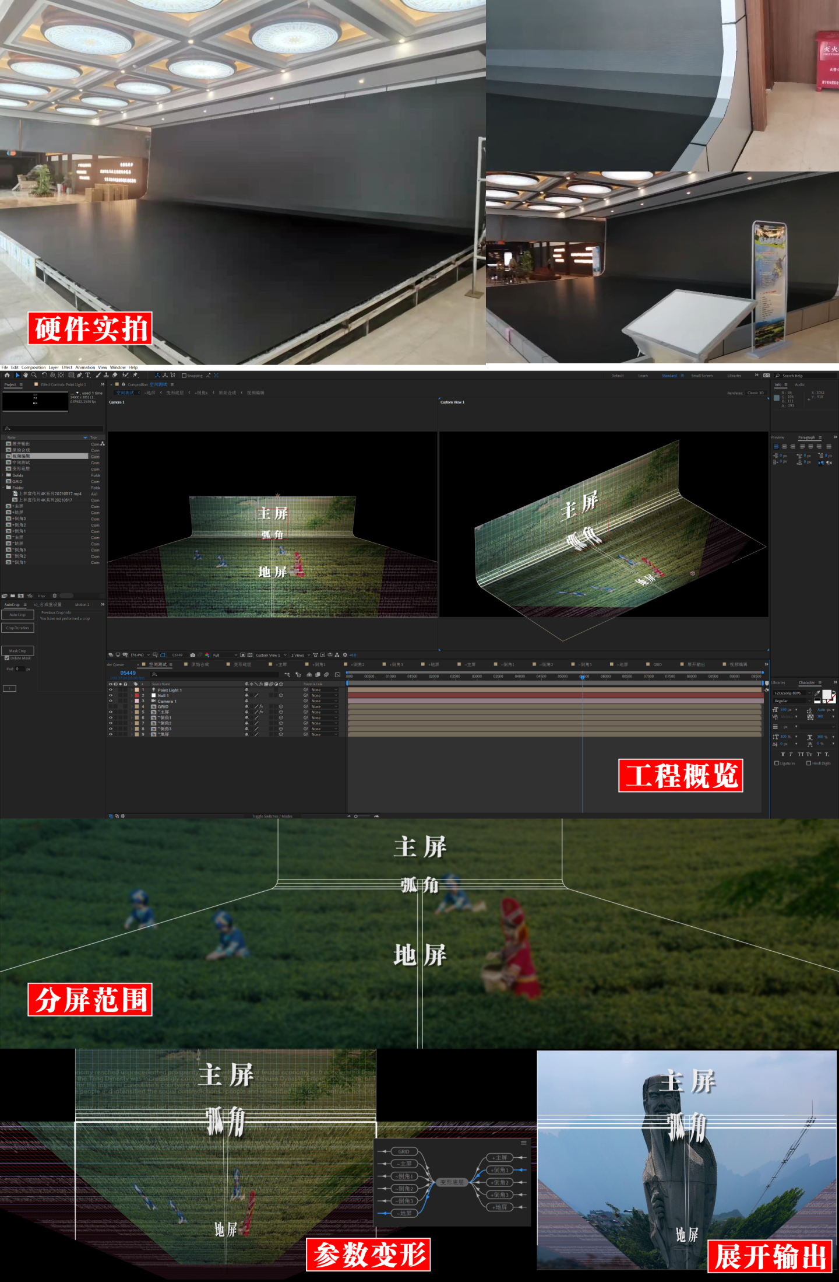Open the Window menu
Viewport: 839px width, 1282px height.
click(x=118, y=367)
